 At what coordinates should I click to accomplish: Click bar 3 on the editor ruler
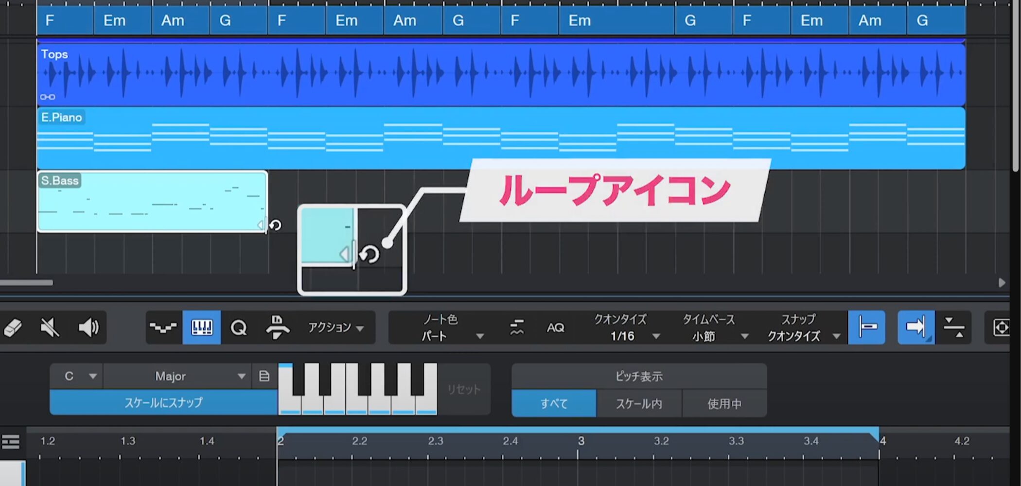tap(581, 441)
